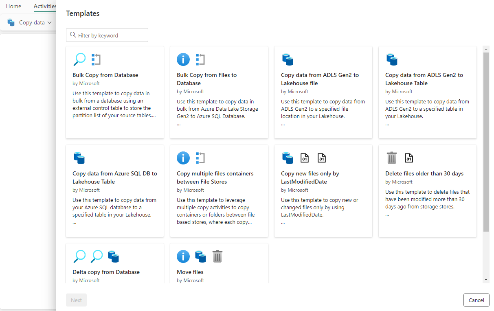Screen dimensions: 494x311
Task: Choose Copy data from Azure SQL DB to Lakehouse Table
Action: pos(114,191)
